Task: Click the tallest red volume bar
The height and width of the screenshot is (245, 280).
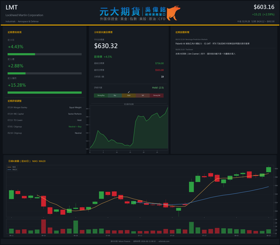Action: pos(44,227)
